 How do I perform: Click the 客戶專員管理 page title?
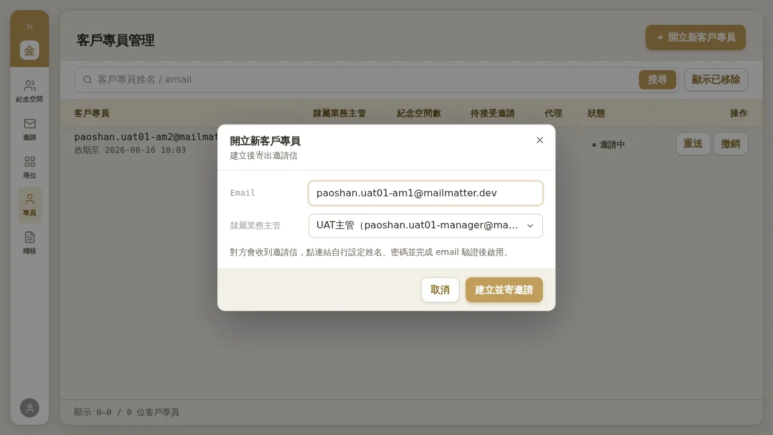pos(115,40)
